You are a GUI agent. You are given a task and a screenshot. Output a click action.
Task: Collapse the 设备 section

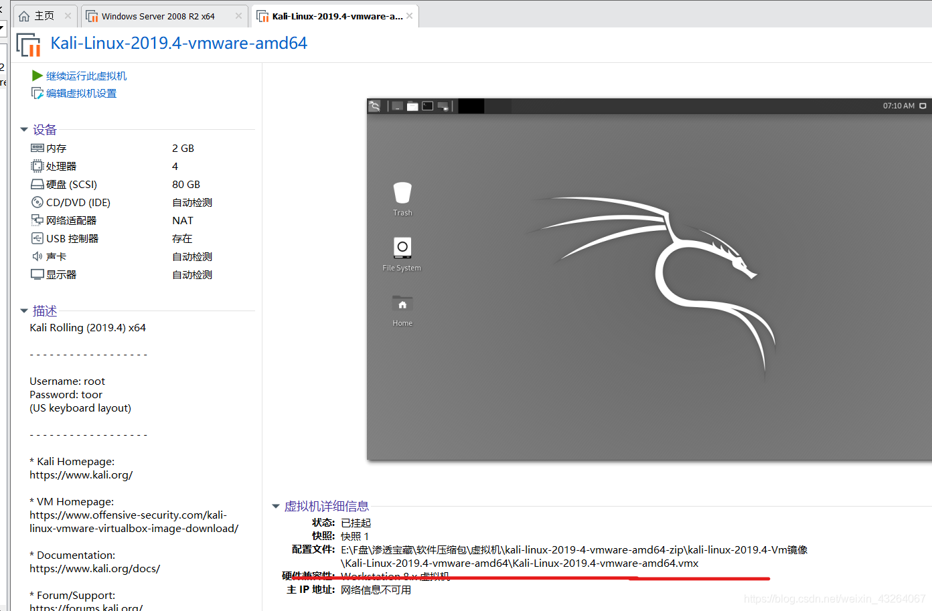tap(24, 129)
